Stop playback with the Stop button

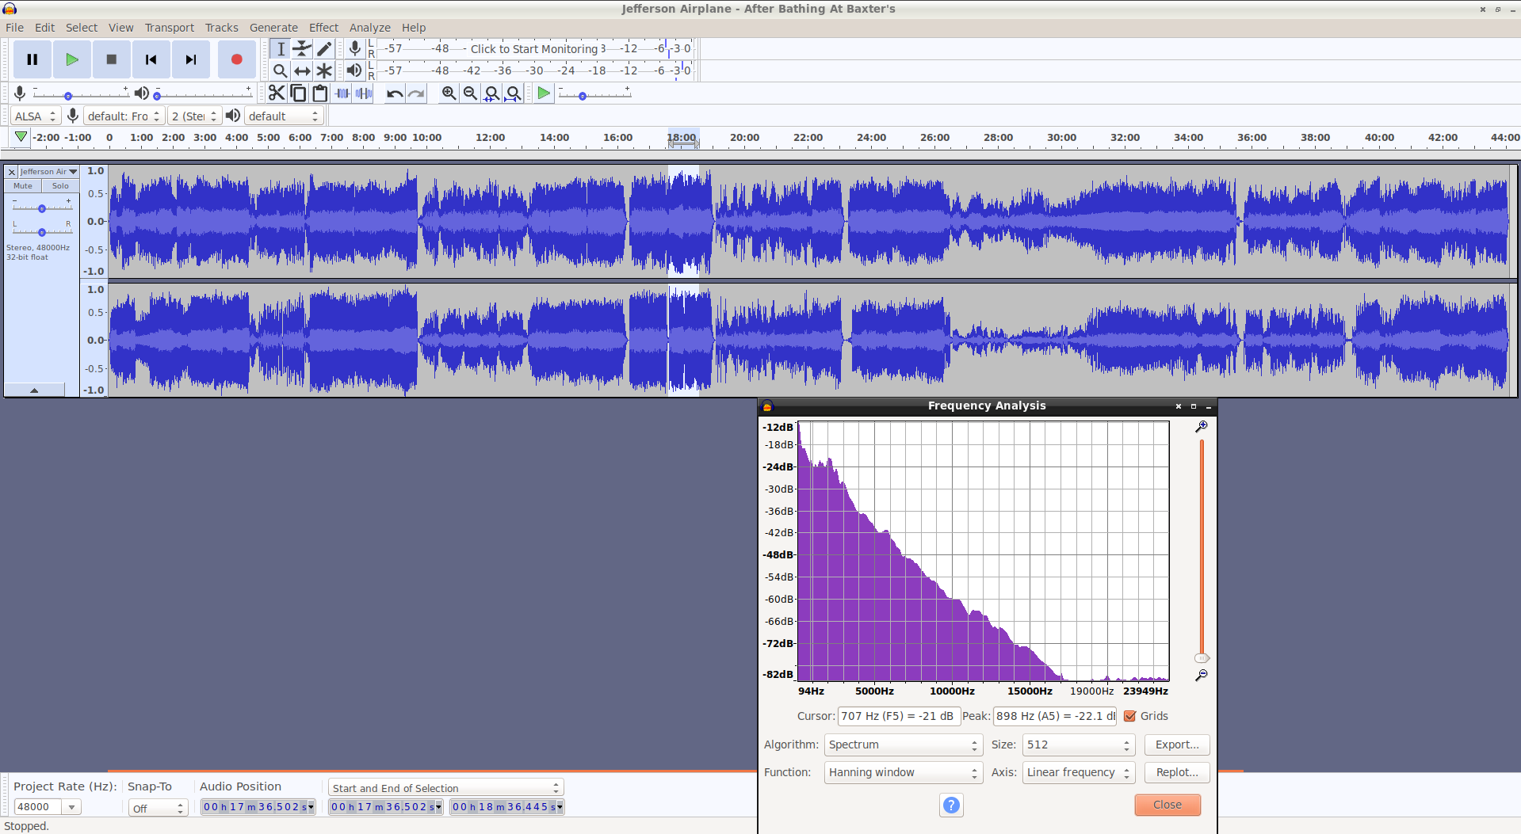pyautogui.click(x=112, y=59)
